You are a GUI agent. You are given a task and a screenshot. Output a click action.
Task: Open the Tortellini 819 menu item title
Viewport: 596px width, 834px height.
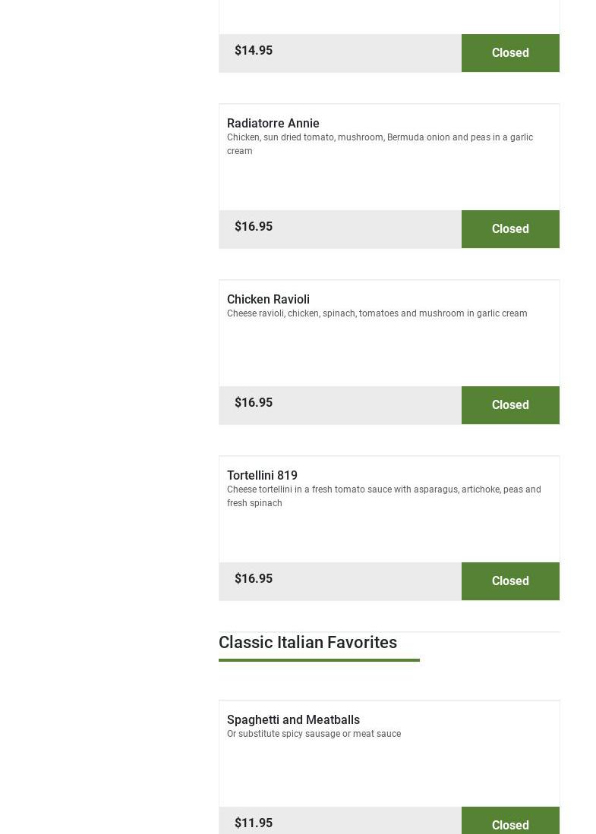[262, 475]
